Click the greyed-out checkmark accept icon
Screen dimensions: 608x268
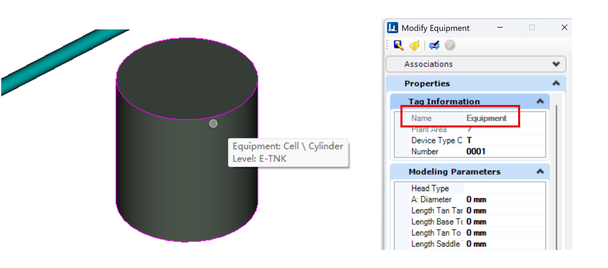450,45
